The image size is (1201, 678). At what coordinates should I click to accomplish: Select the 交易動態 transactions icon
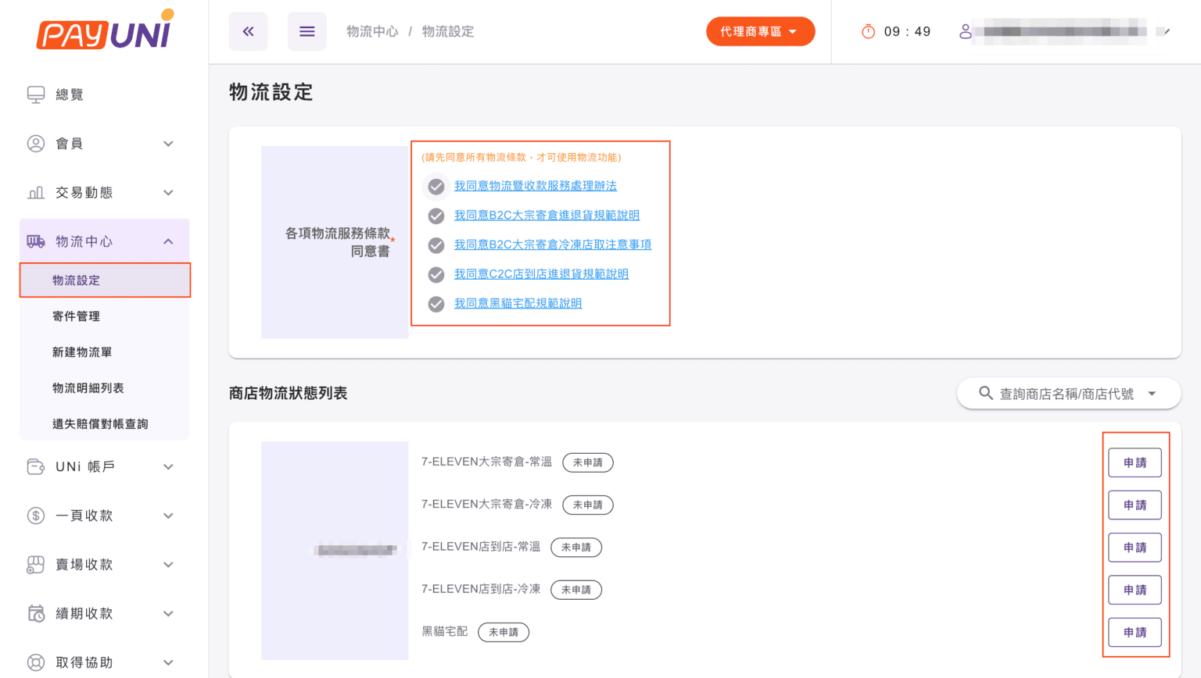coord(35,192)
